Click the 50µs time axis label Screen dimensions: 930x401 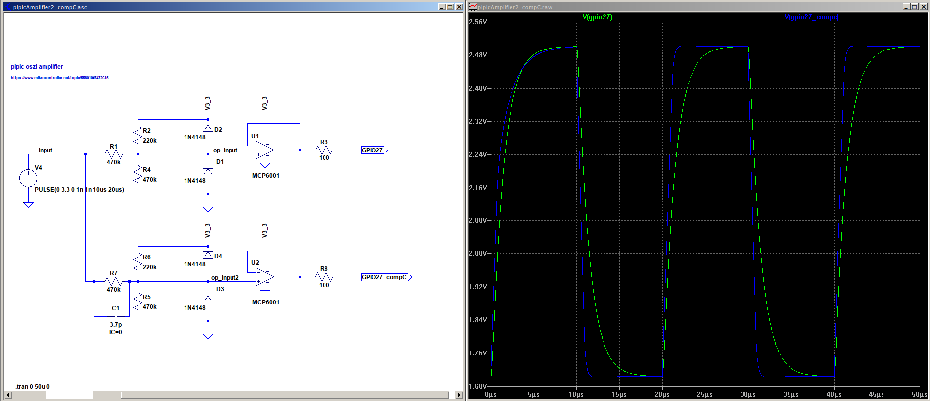pos(920,395)
